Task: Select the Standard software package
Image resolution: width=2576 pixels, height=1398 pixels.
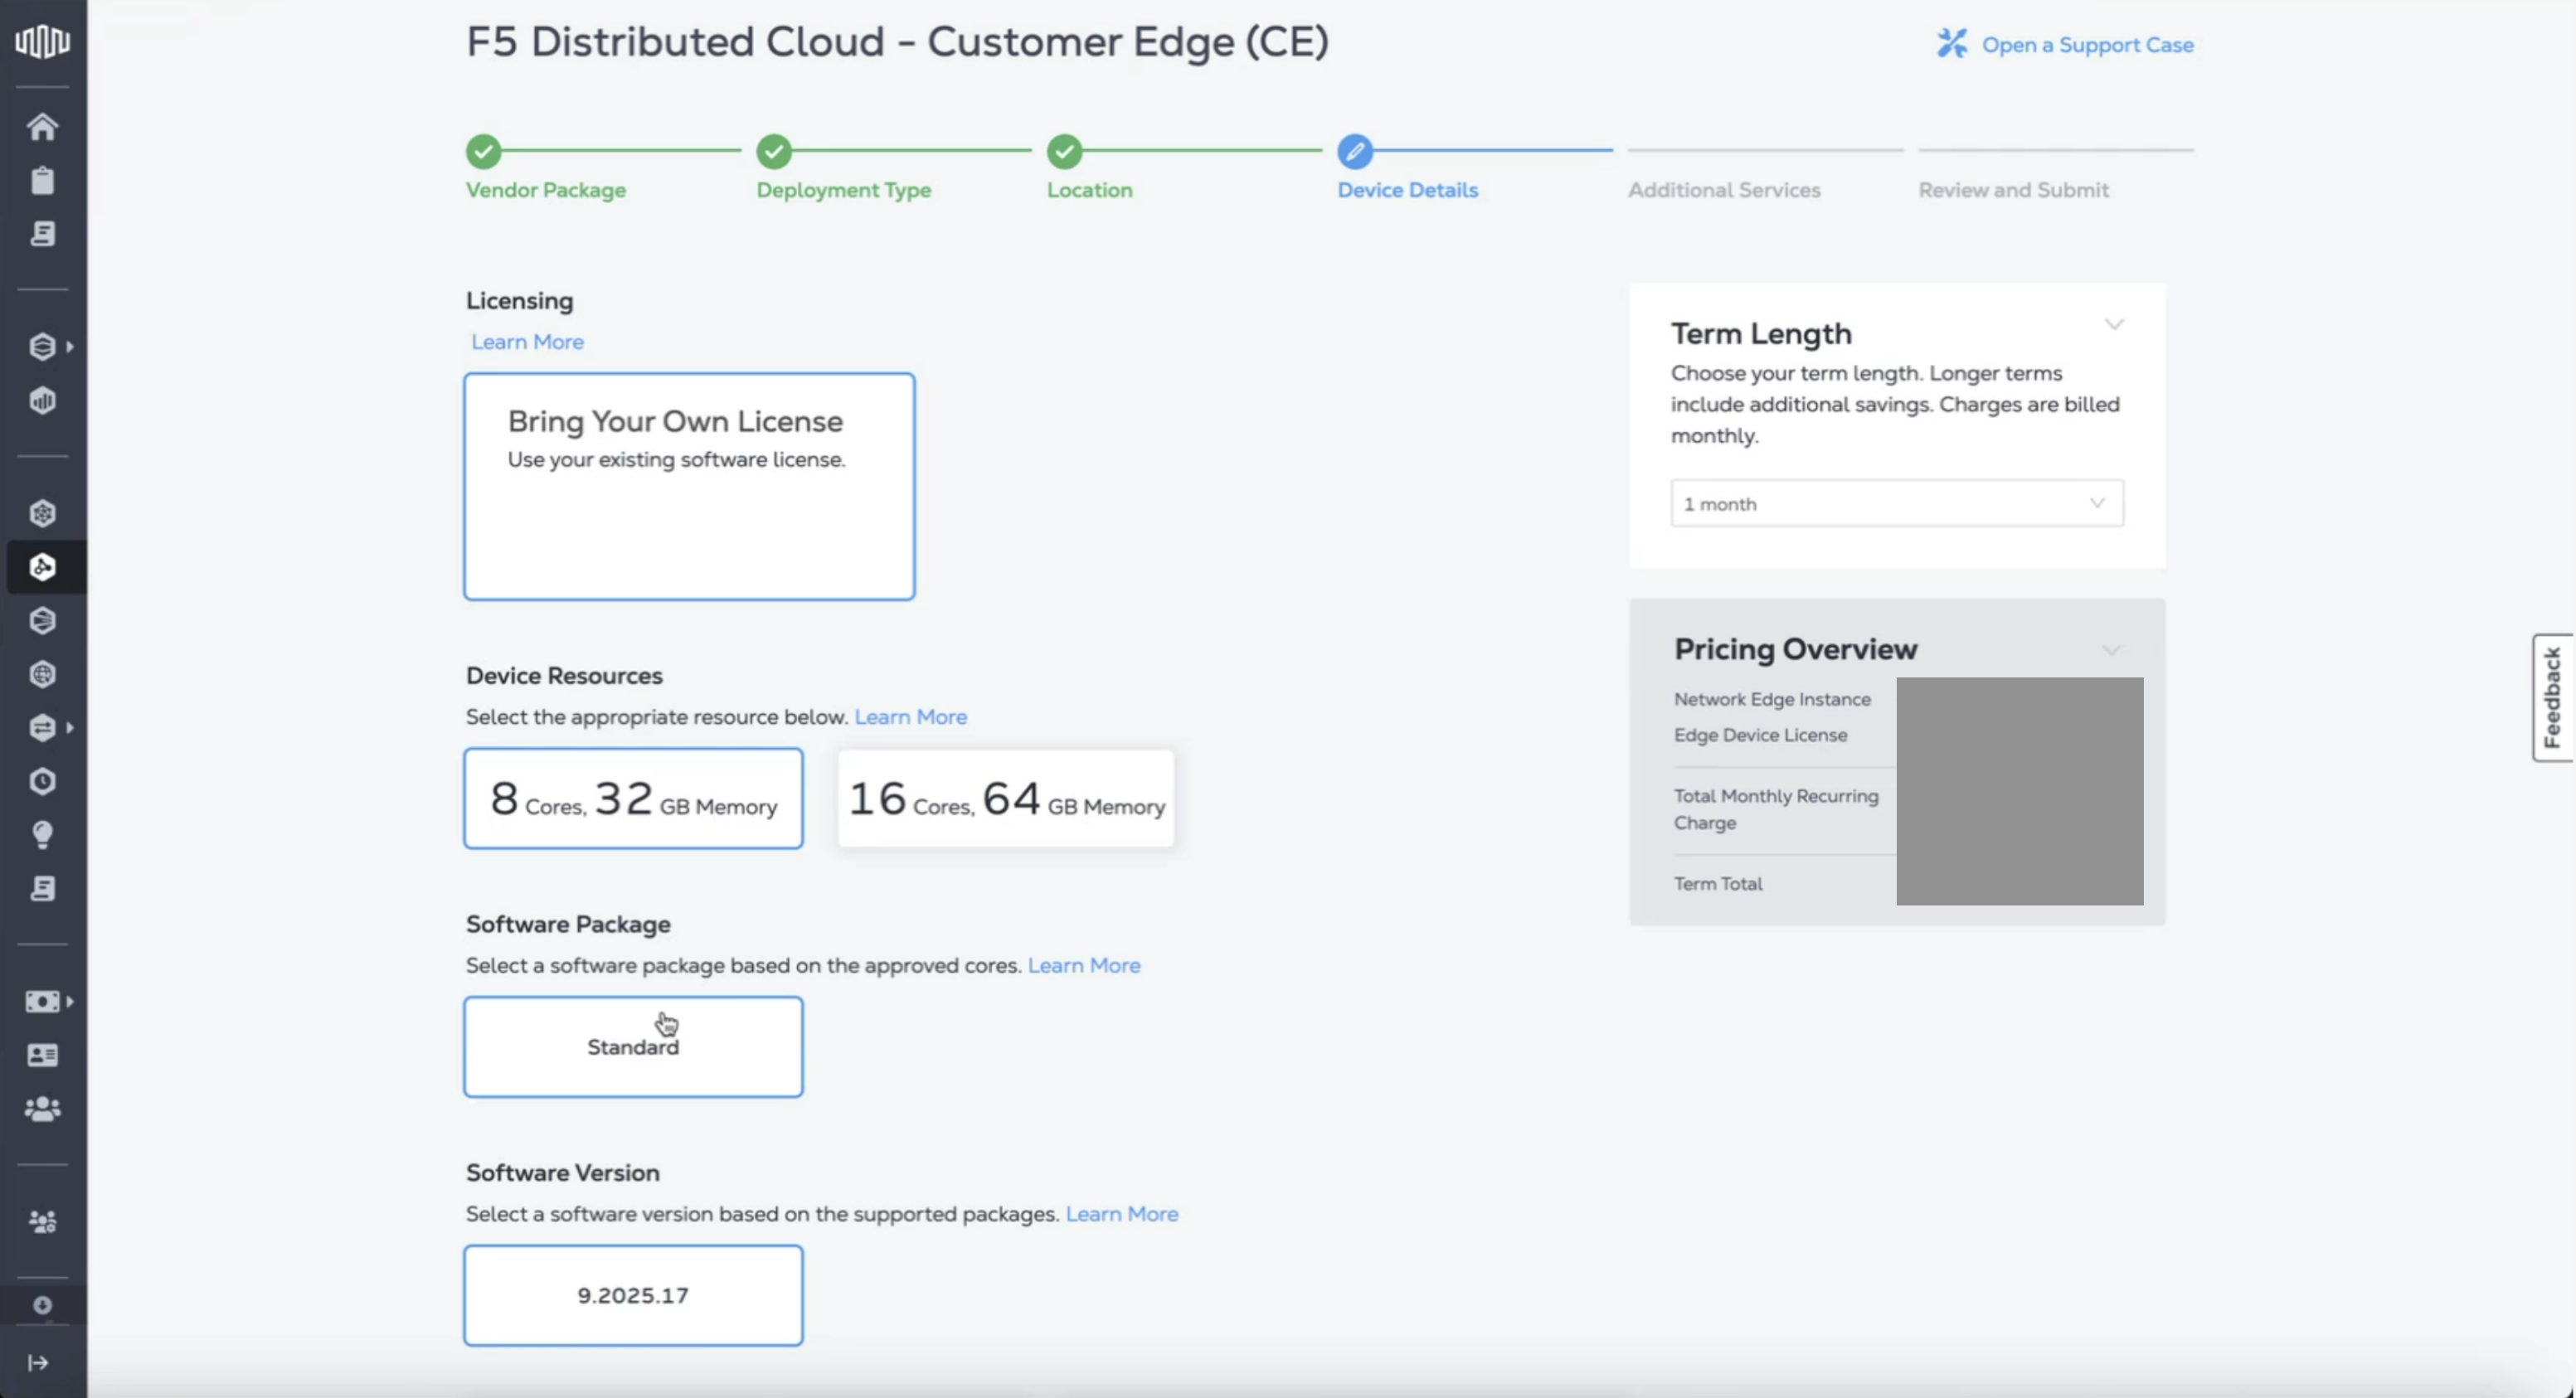Action: [x=633, y=1046]
